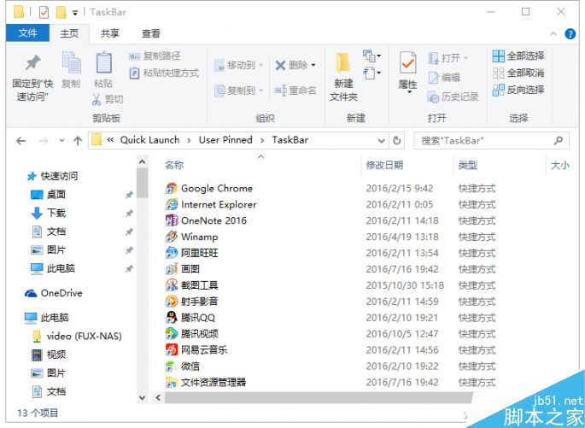Collapse the ribbon with the chevron

[553, 33]
